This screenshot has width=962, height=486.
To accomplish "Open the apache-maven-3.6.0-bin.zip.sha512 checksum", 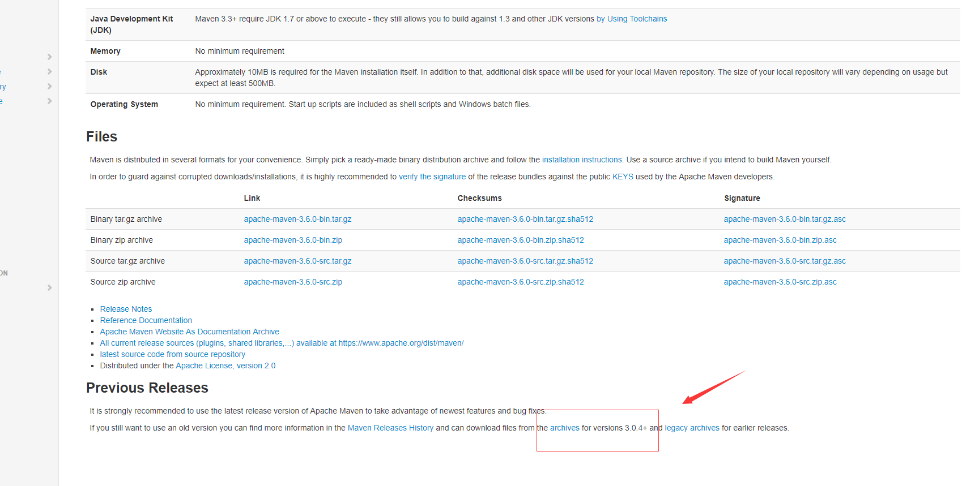I will click(x=521, y=240).
